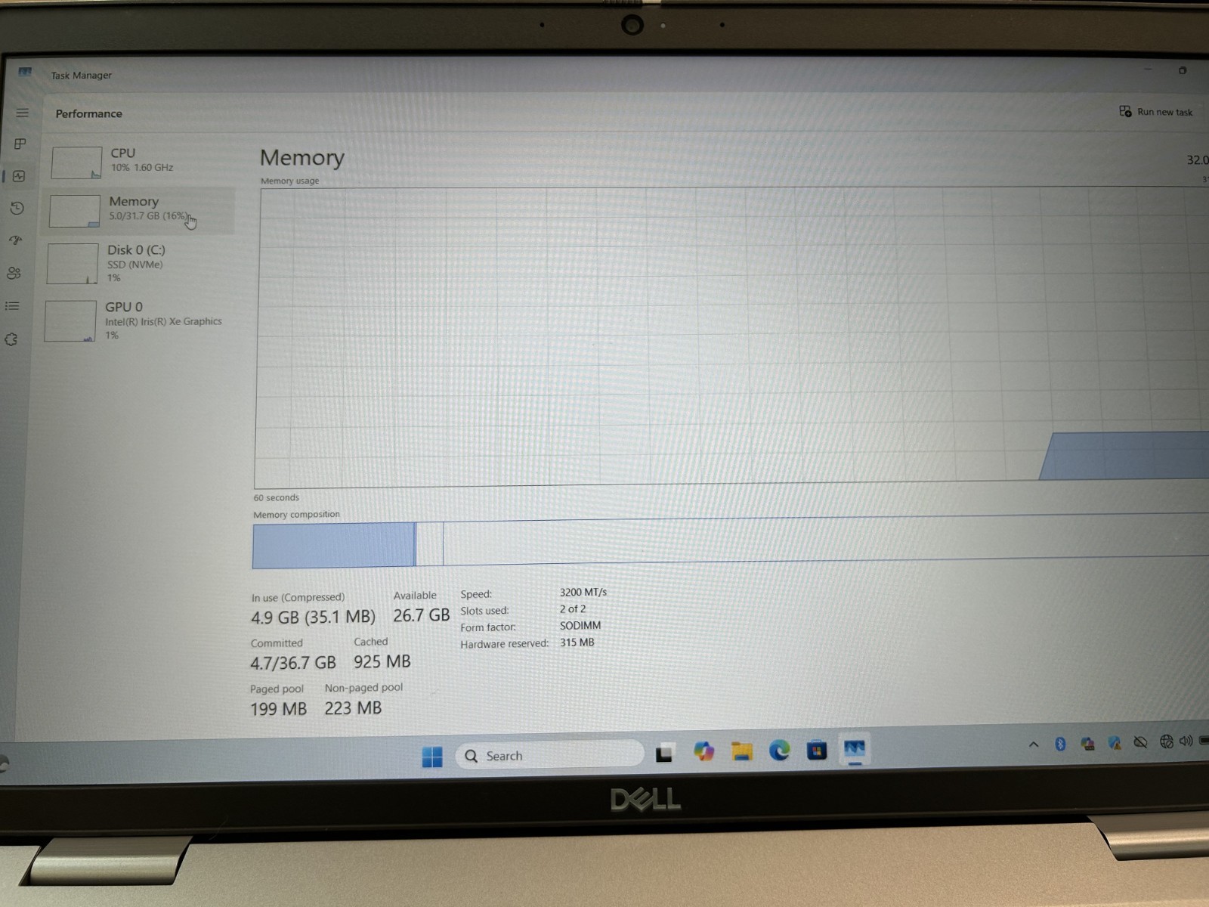The height and width of the screenshot is (907, 1209).
Task: Click the OneDrive crossed-out cloud tray icon
Action: click(x=1141, y=742)
